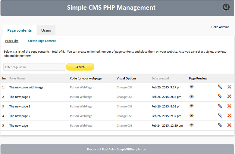Open footer 'Product of ProfiAnts - SimplePHPscripts.com'

(117, 149)
